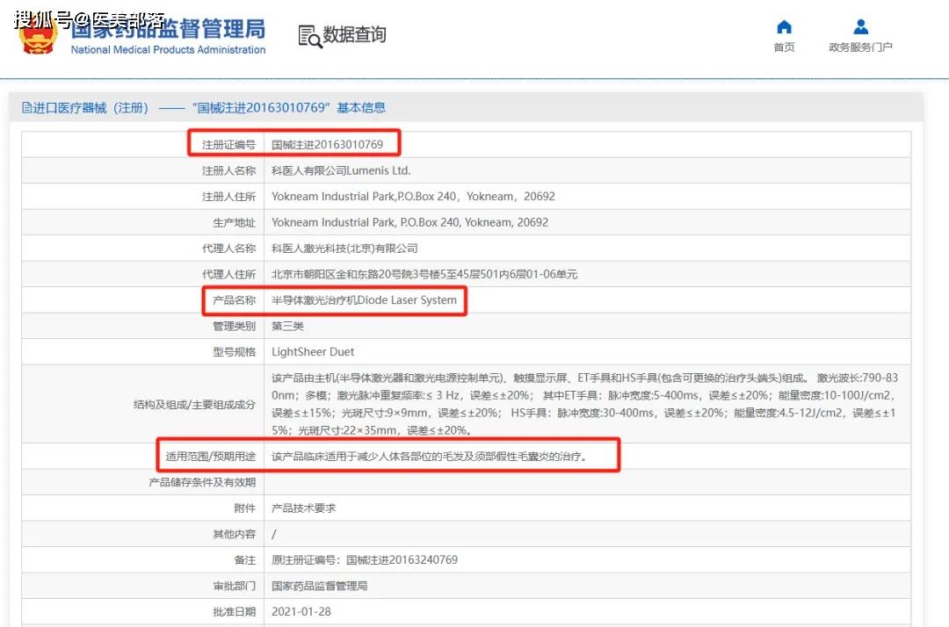Open the 政务服务门户 user icon
949x627 pixels.
point(860,27)
